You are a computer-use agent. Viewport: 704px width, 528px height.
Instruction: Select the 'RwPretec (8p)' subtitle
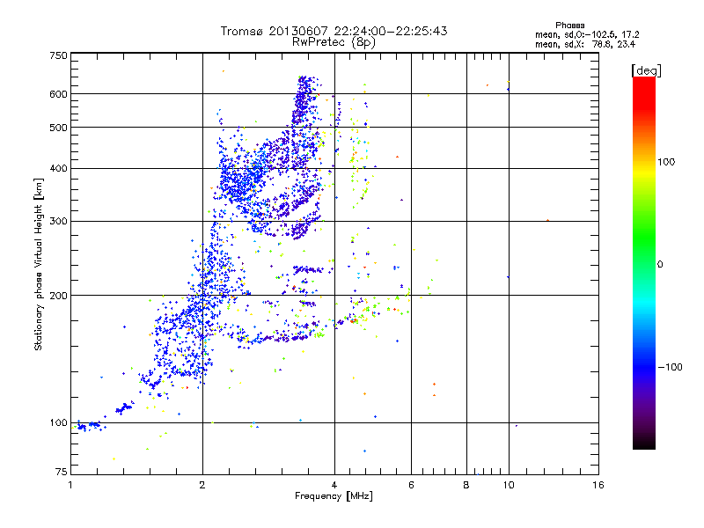click(x=334, y=42)
